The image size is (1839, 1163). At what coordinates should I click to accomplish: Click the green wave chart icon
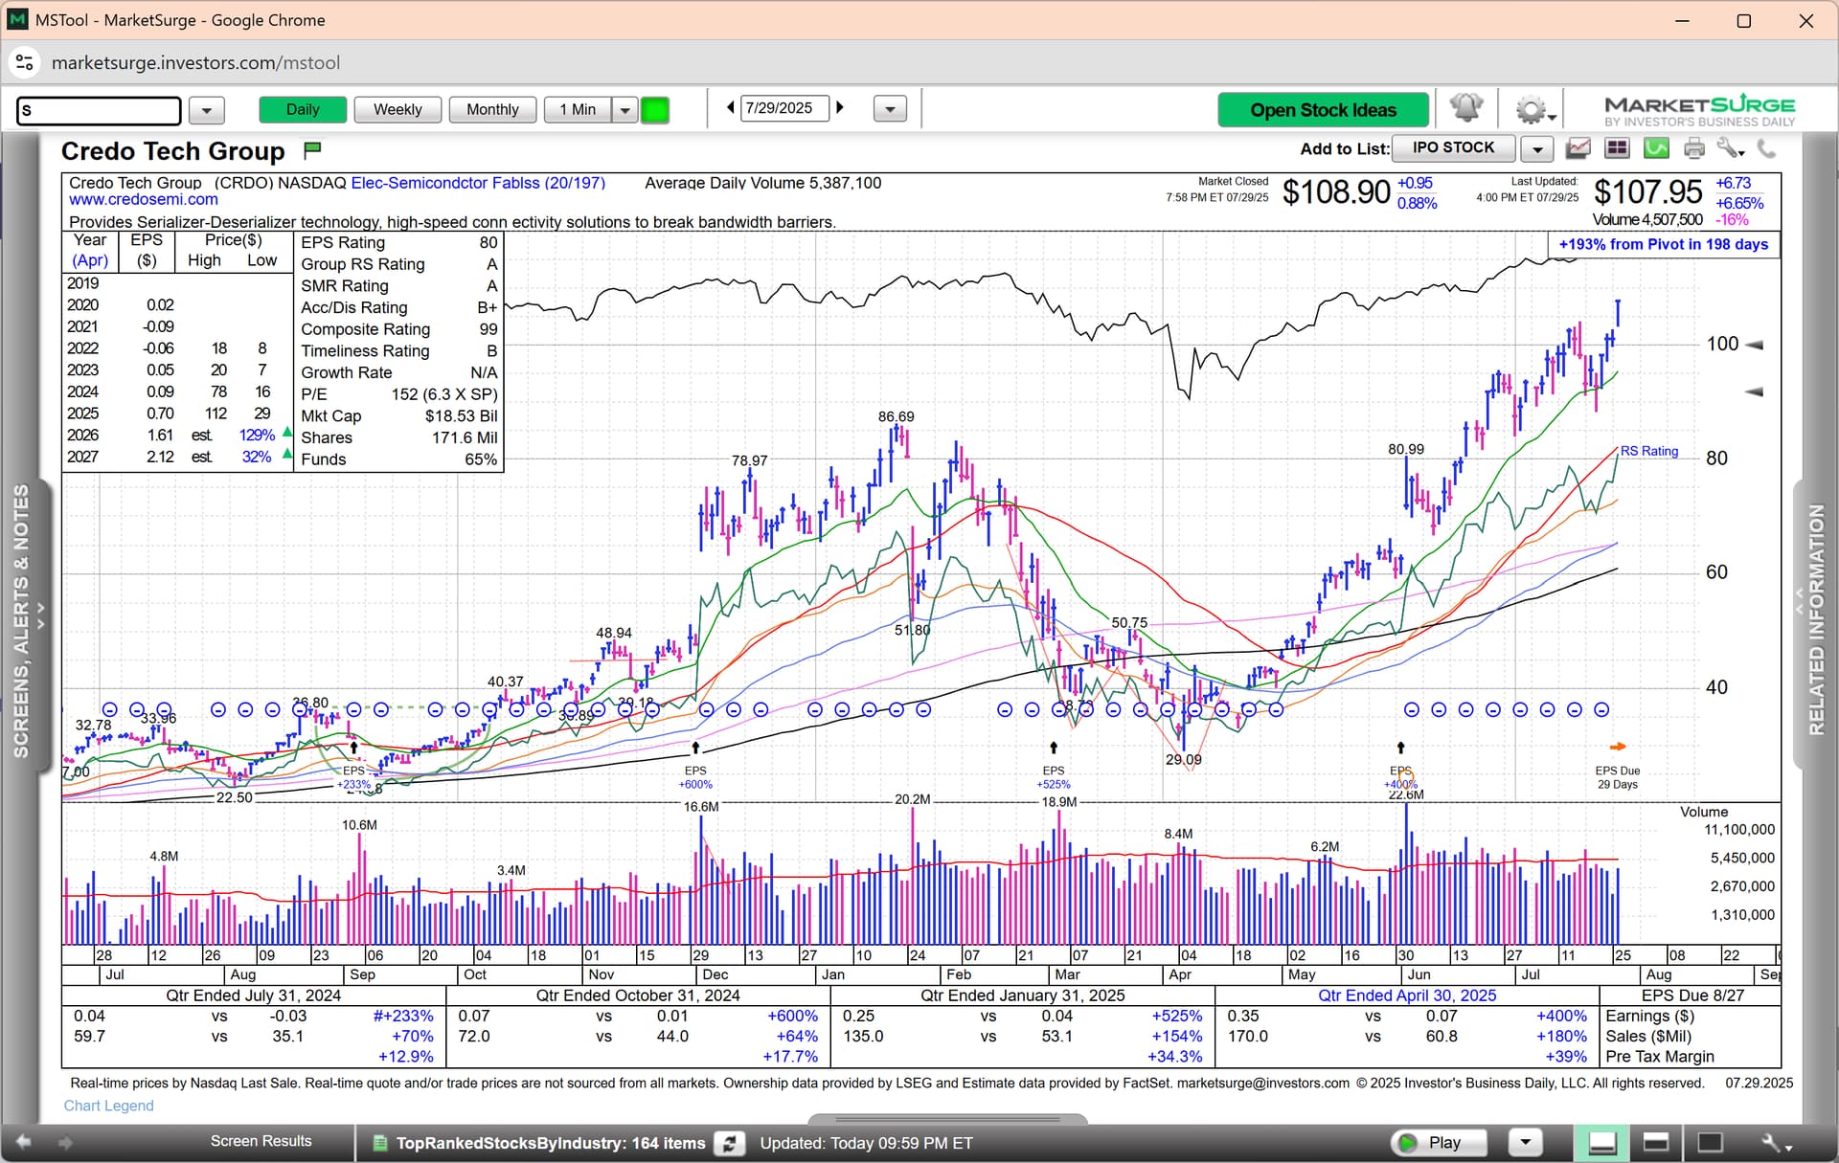tap(1656, 148)
